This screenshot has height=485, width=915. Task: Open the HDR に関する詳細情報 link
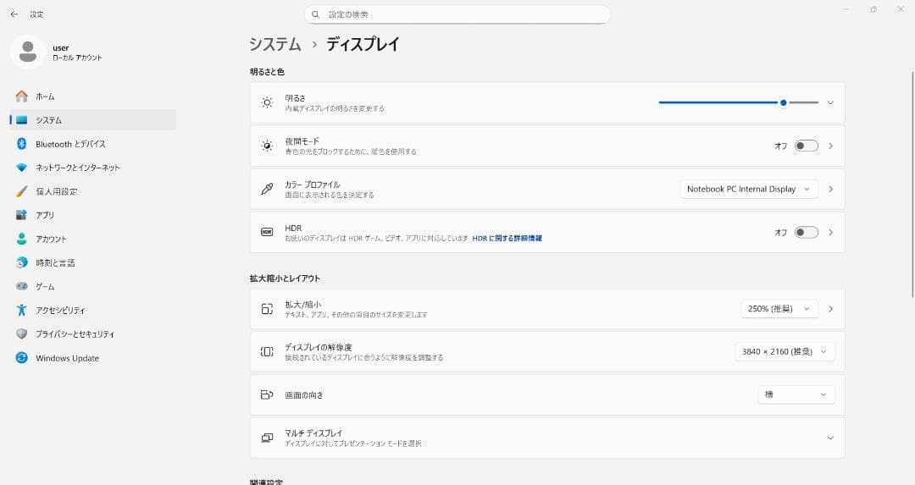[x=507, y=238]
